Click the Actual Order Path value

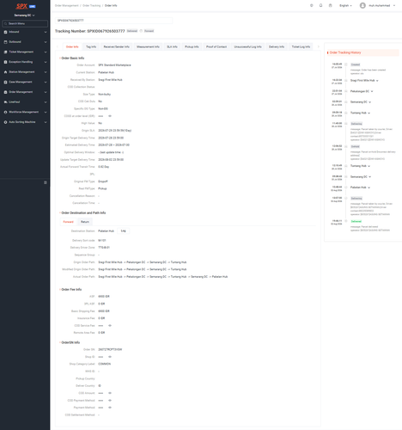coord(163,277)
